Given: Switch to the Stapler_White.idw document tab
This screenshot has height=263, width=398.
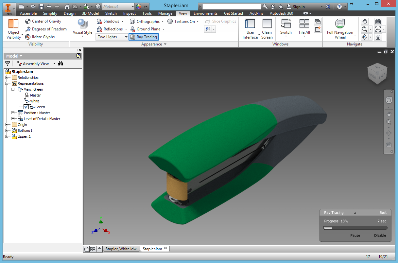Looking at the screenshot, I should (121, 249).
